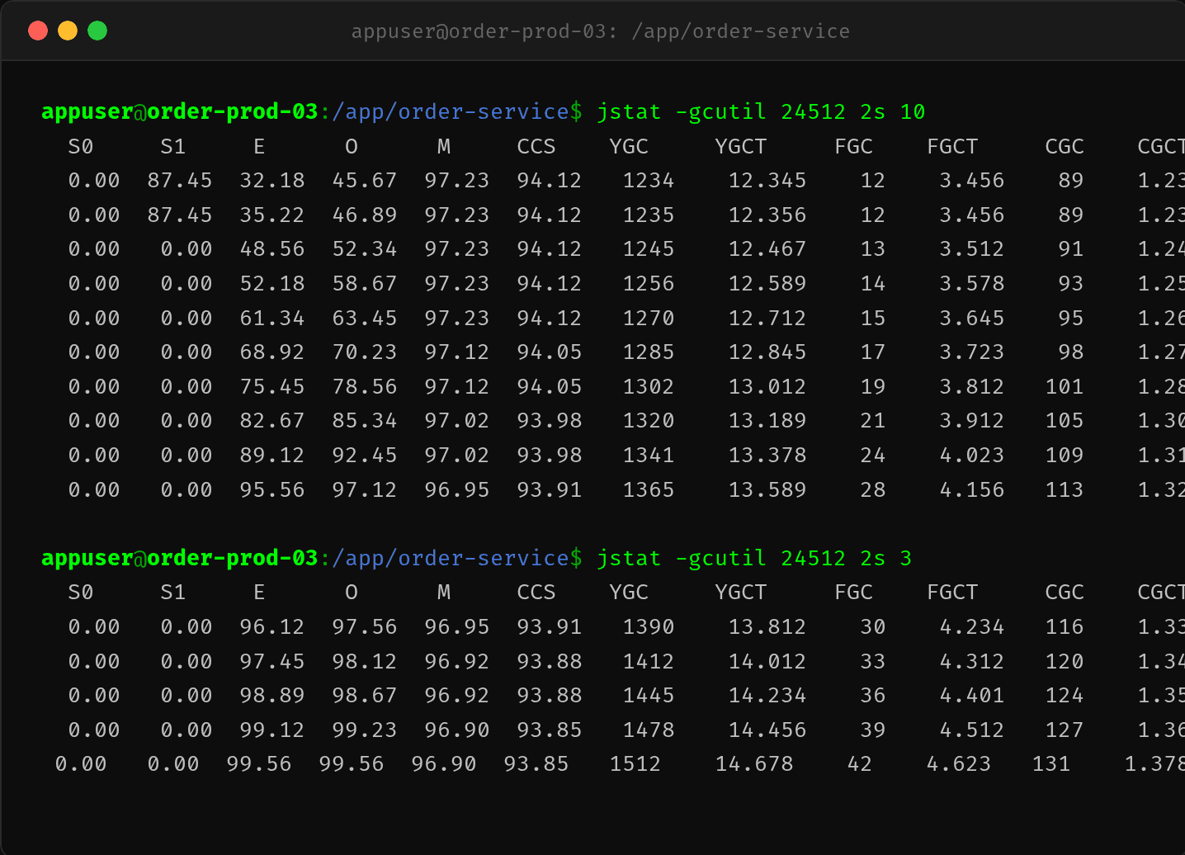Click FGC value '28'

coord(873,489)
